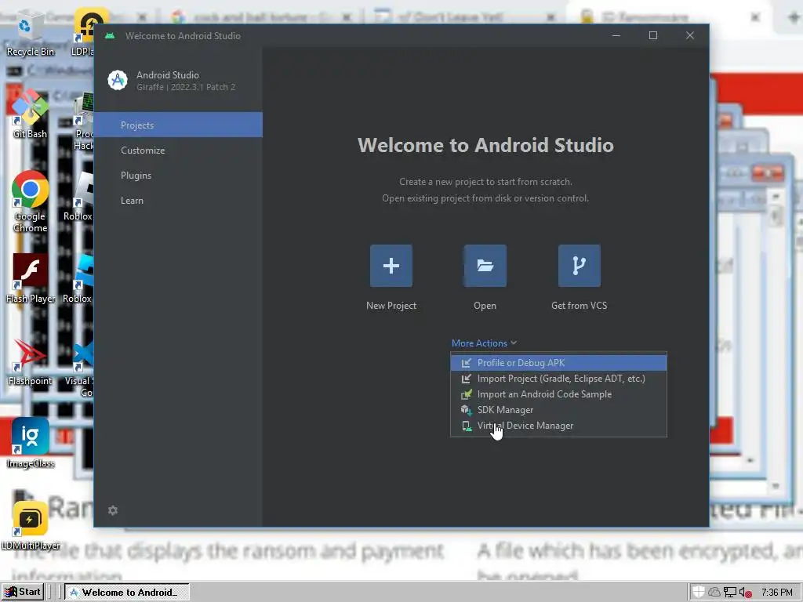Click the New Project label
Viewport: 803px width, 602px height.
pyautogui.click(x=391, y=306)
